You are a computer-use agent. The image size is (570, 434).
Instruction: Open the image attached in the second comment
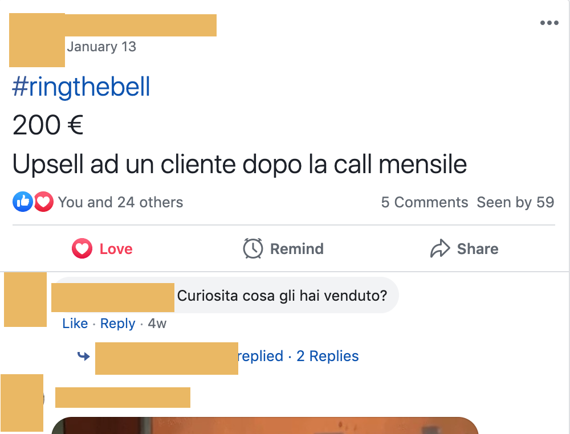(x=264, y=425)
